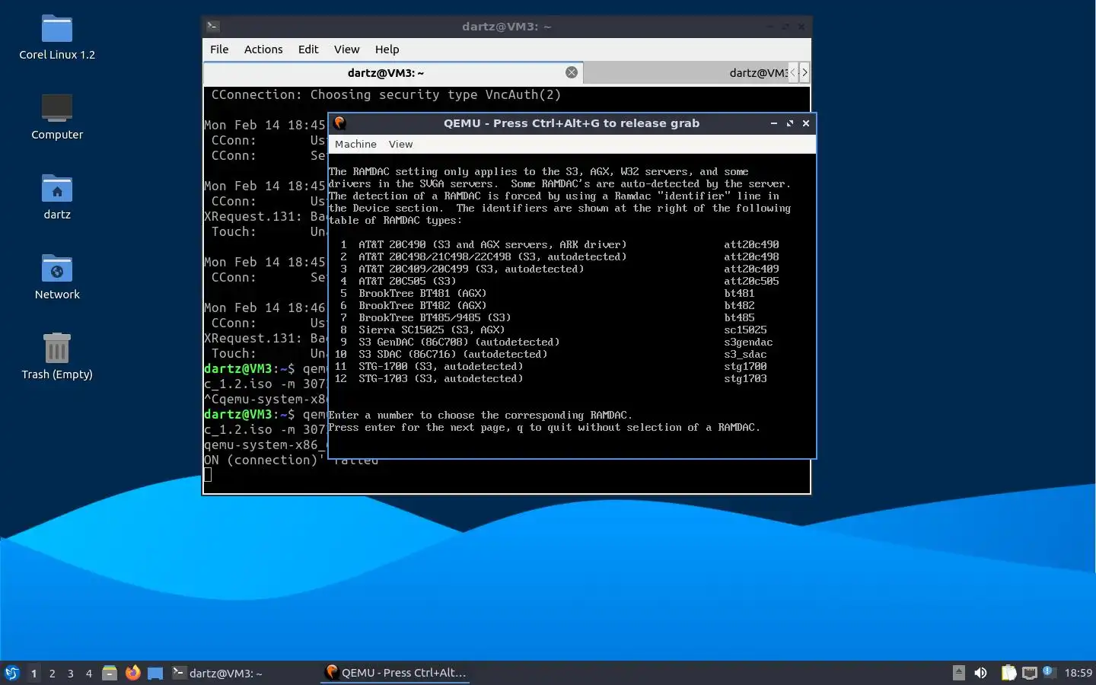This screenshot has height=685, width=1096.
Task: Click the identifier 'att20c498'
Action: (751, 257)
